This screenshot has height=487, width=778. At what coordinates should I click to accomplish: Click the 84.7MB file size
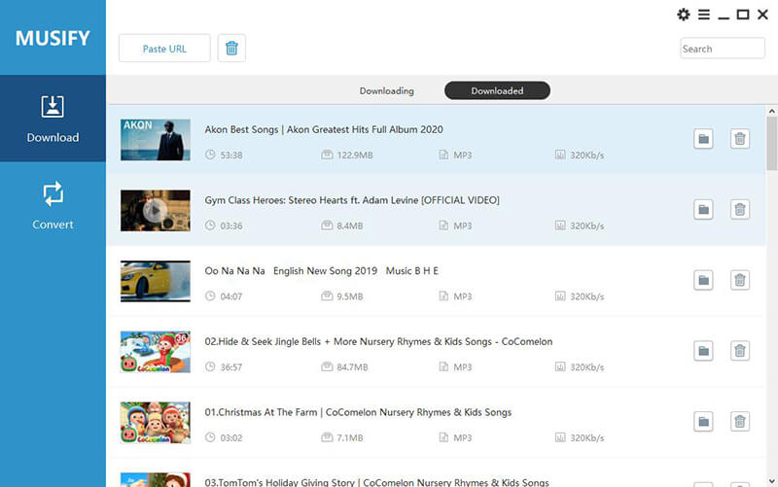click(352, 367)
